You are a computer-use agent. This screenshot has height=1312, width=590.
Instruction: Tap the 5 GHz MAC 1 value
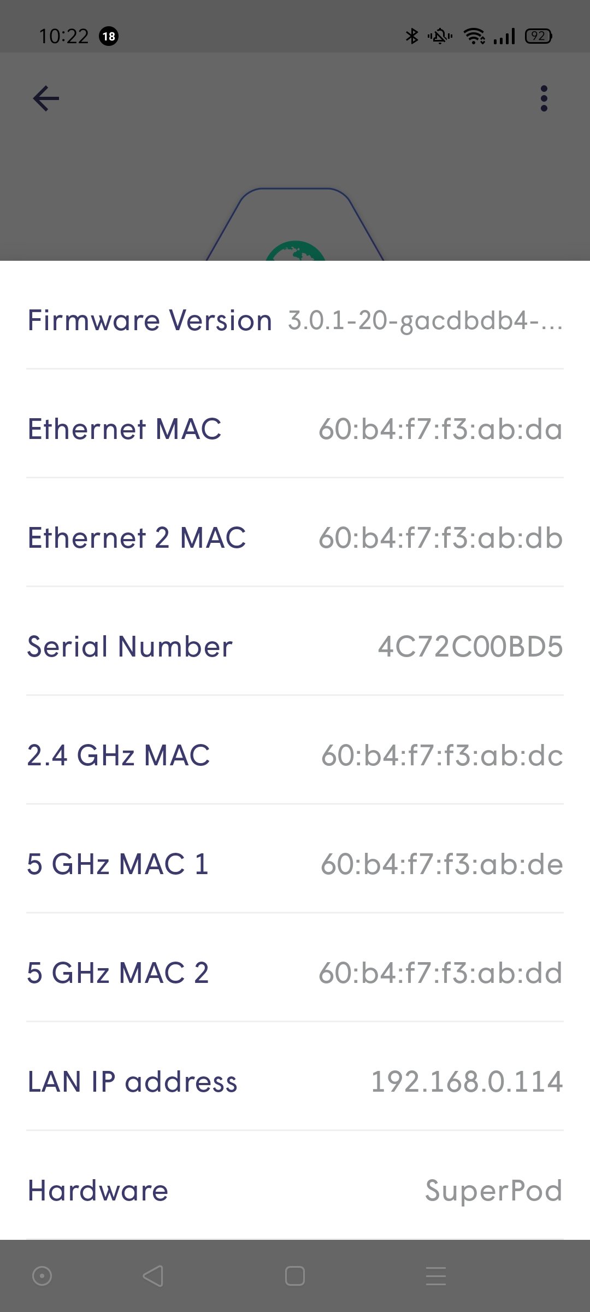[x=442, y=864]
